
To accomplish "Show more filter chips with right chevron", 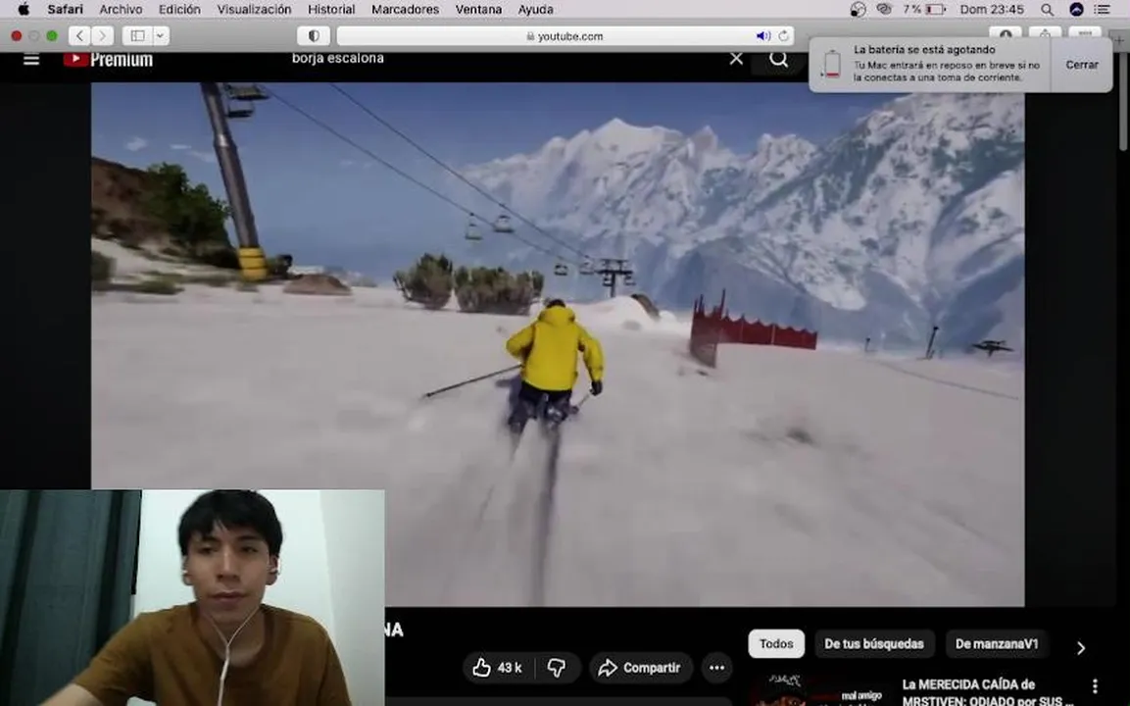I will [1080, 647].
